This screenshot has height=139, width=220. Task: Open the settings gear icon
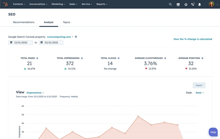pyautogui.click(x=186, y=5)
